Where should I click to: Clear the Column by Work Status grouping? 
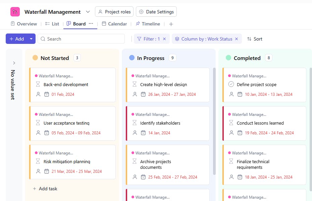[x=237, y=39]
